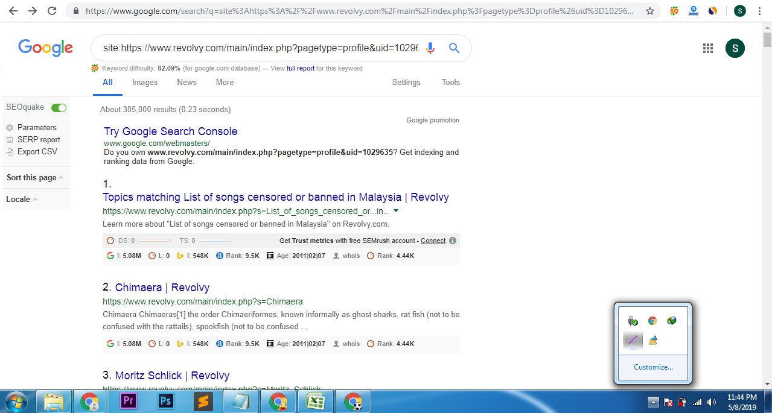Switch to the News tab
The width and height of the screenshot is (772, 413).
click(x=187, y=83)
